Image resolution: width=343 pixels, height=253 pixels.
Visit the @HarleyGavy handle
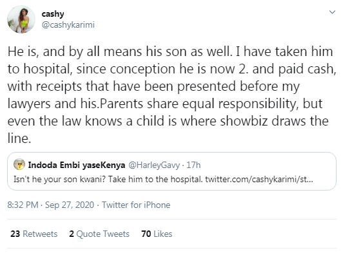(x=154, y=165)
